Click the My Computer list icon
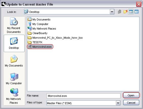143x109 pixels. [x=30, y=24]
